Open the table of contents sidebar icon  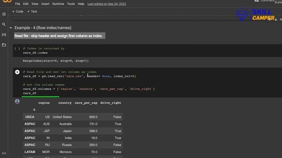(4, 14)
